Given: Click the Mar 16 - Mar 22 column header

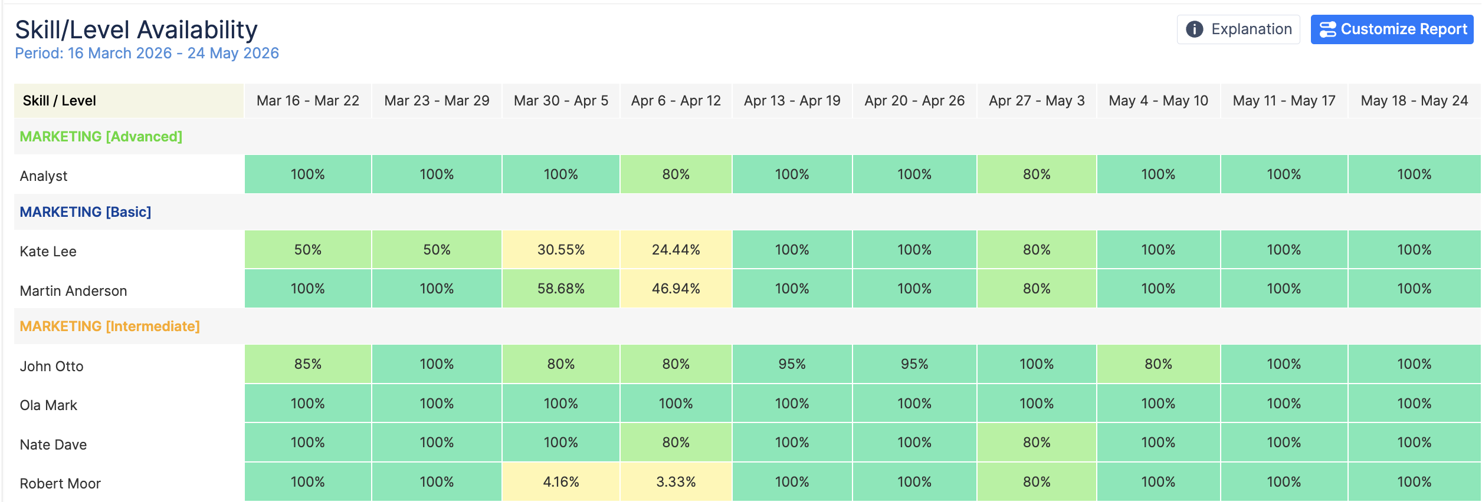Looking at the screenshot, I should tap(308, 101).
